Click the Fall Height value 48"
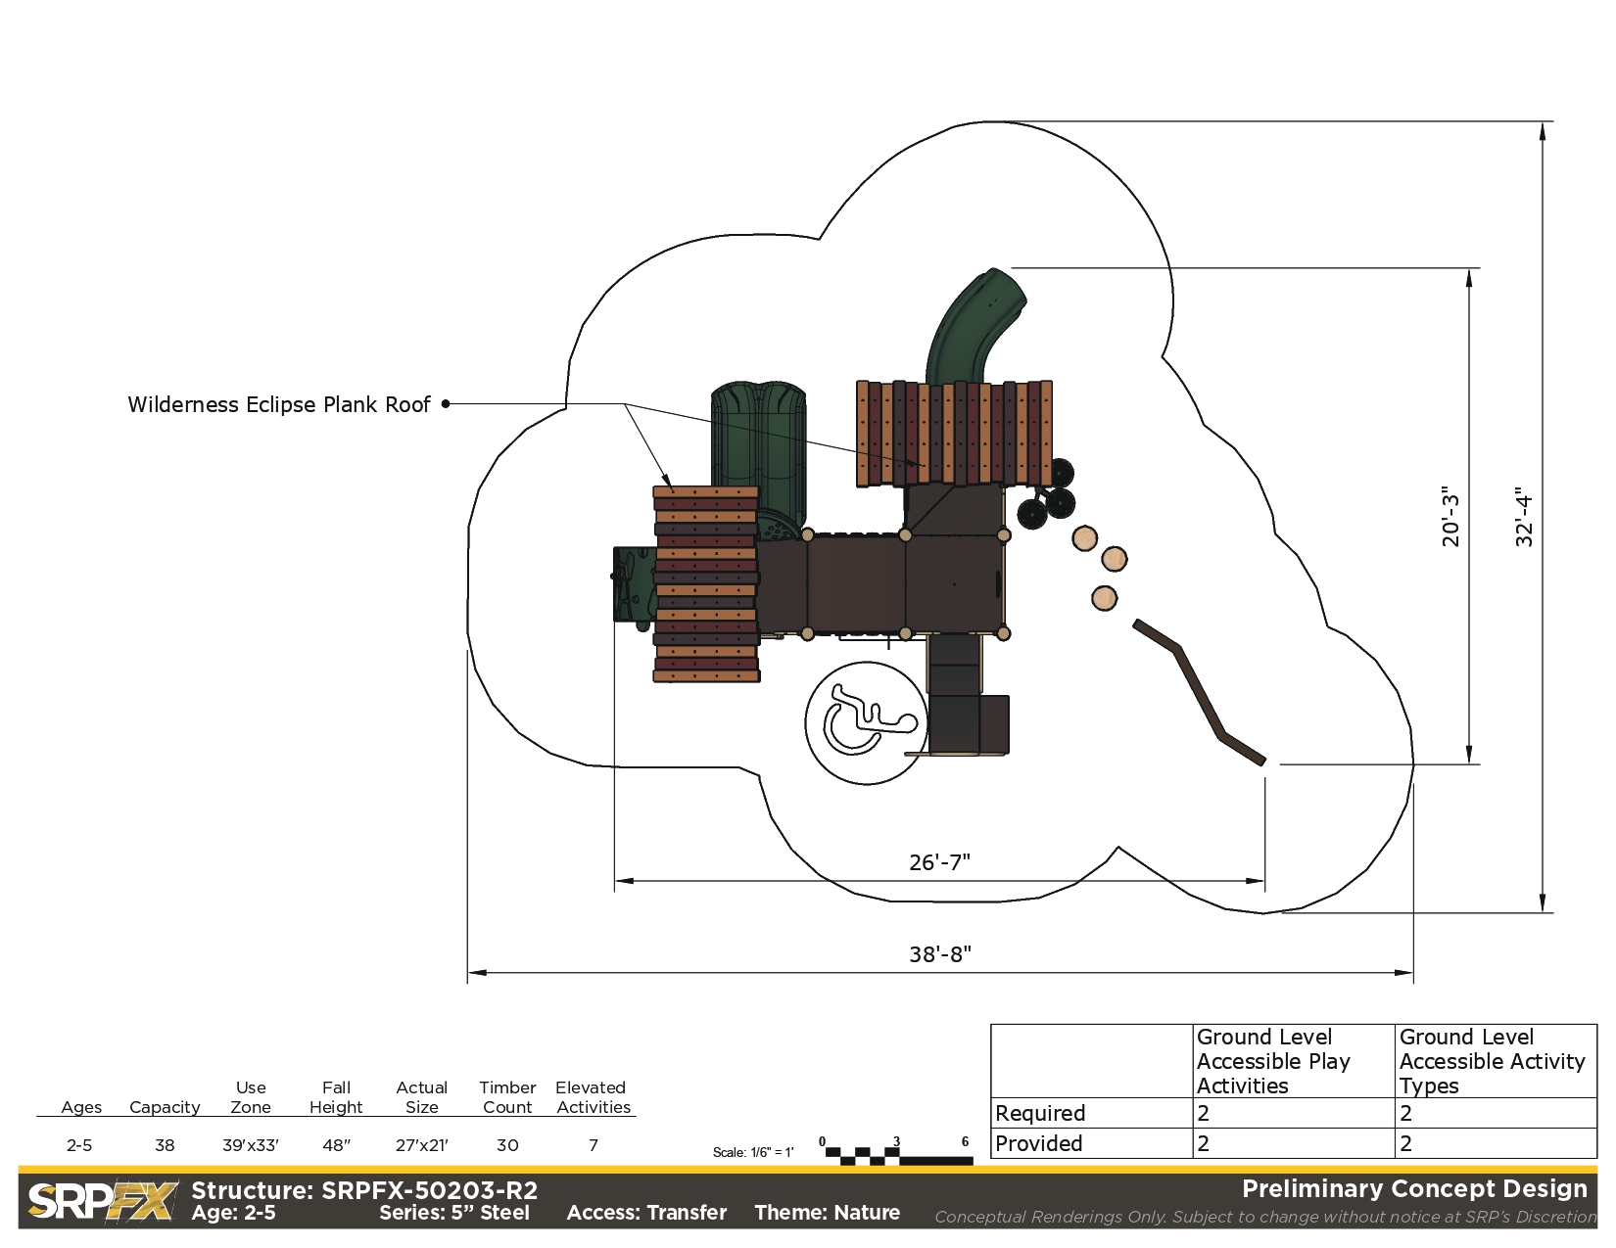 336,1145
